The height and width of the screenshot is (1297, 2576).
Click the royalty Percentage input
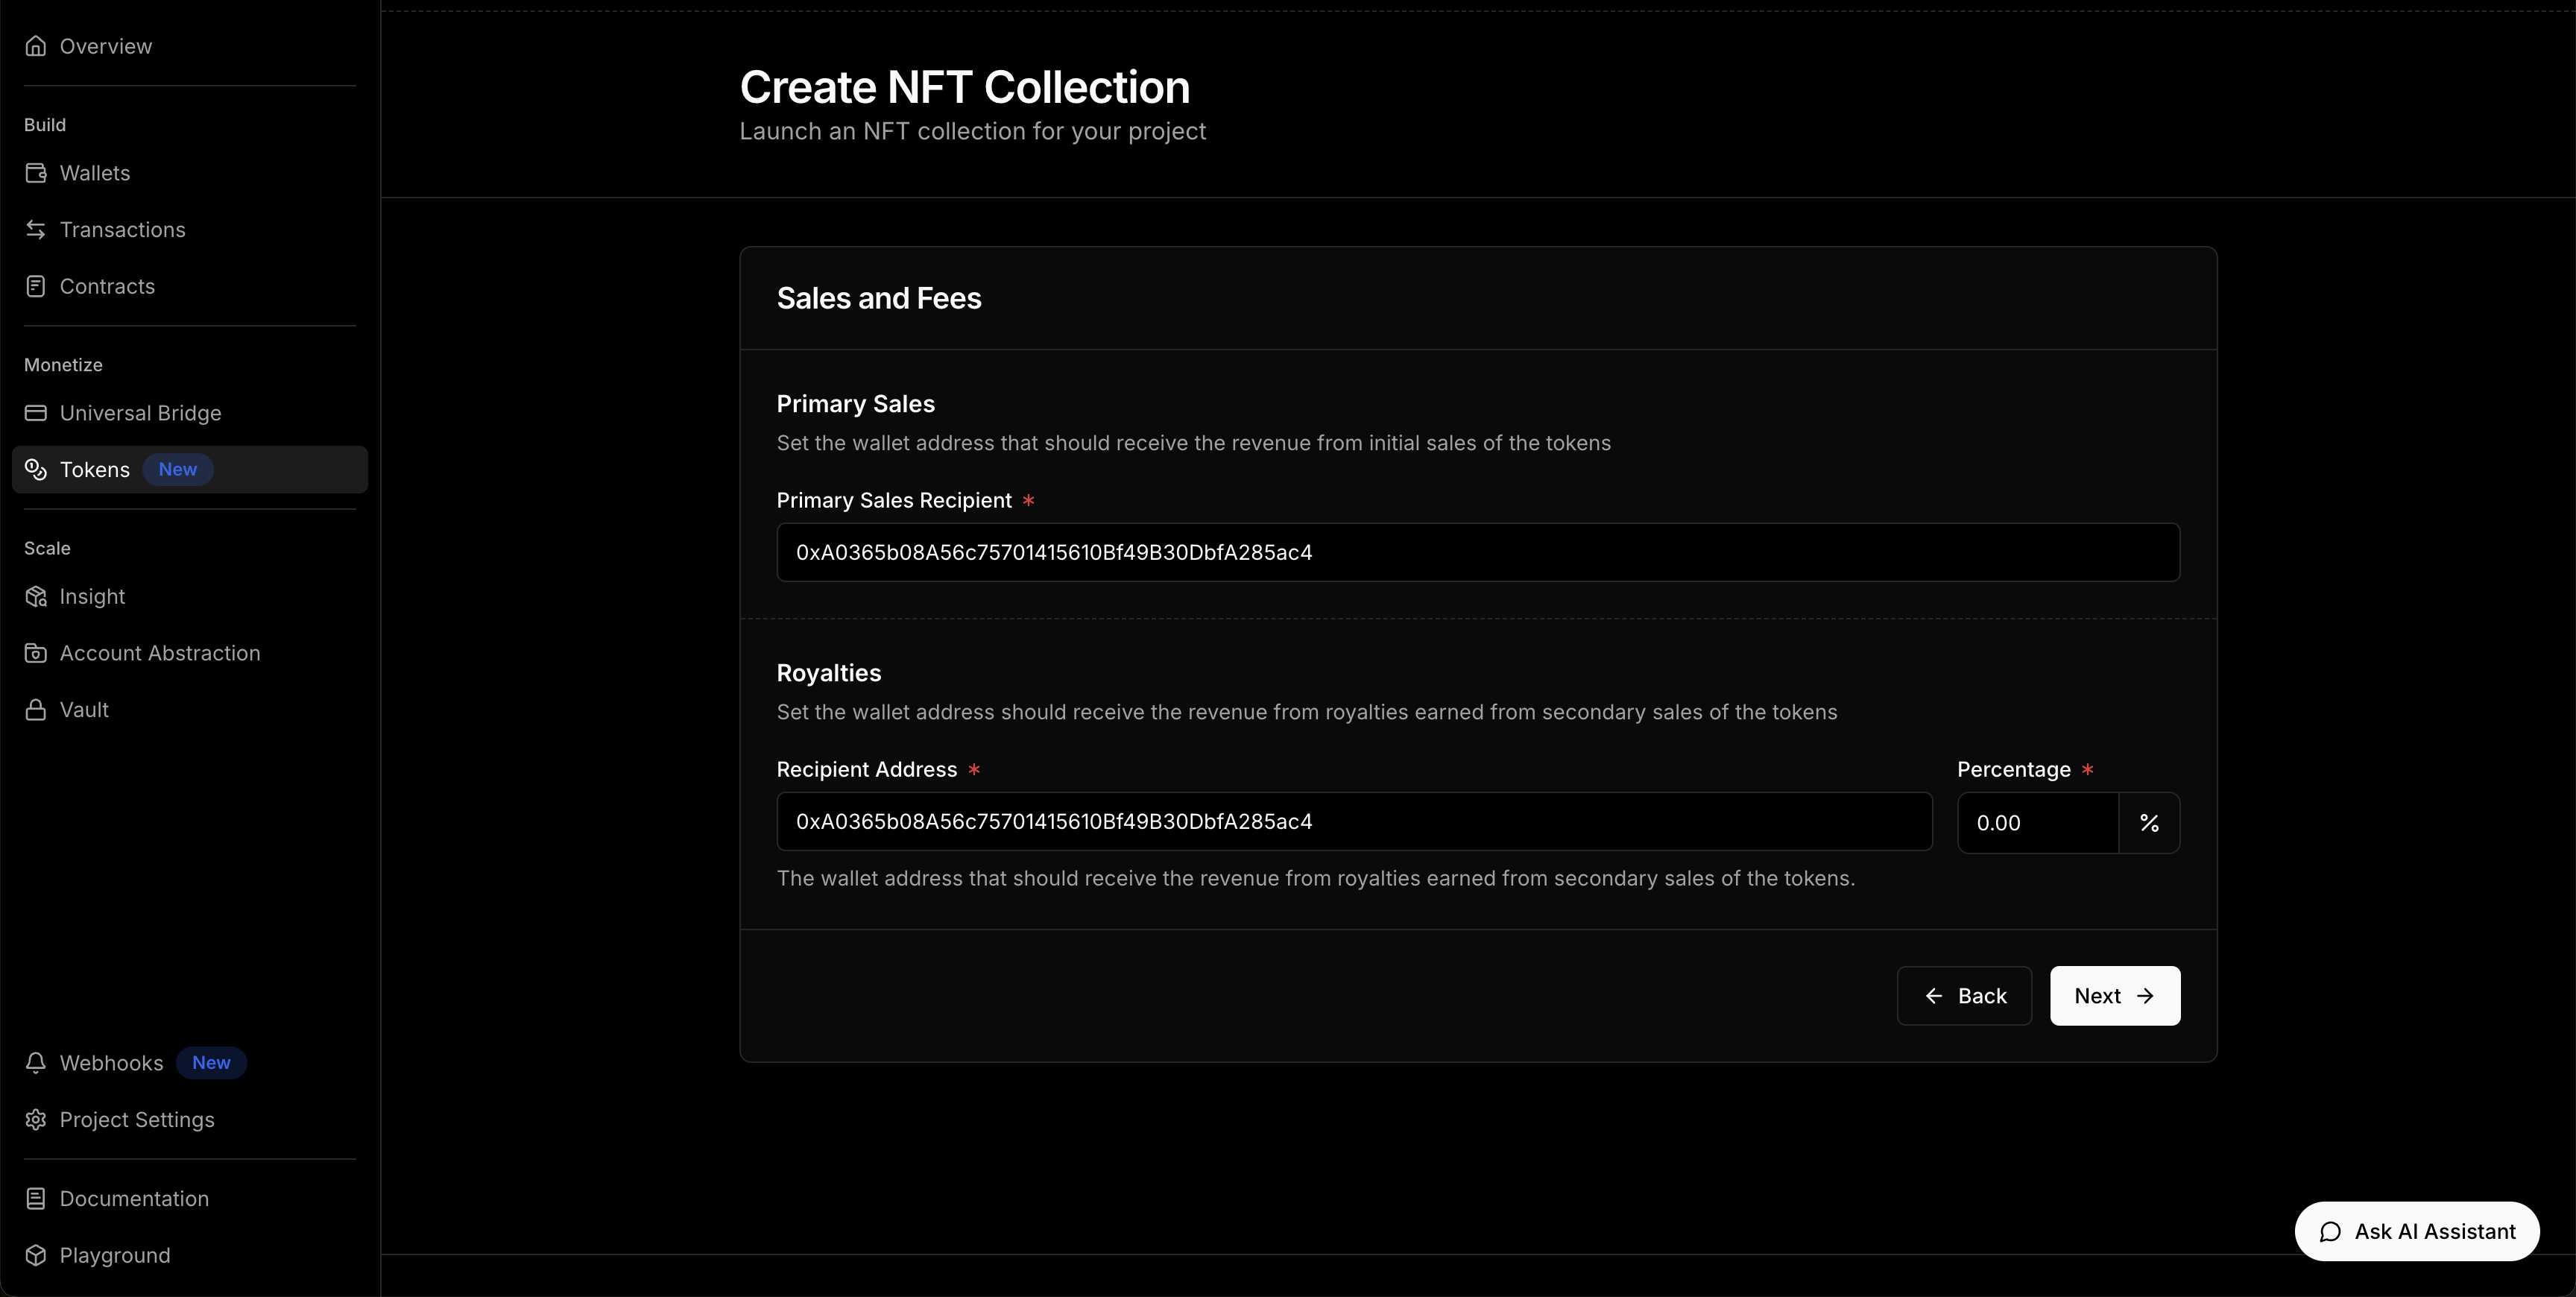[2036, 823]
